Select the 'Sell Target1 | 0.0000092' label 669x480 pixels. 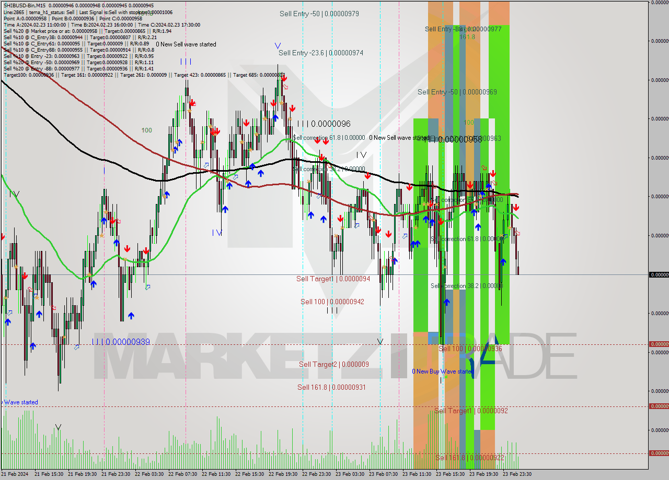tap(471, 411)
